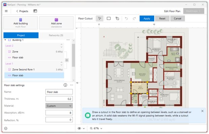Click the level alignment target icon
The image size is (209, 134).
coord(67,60)
